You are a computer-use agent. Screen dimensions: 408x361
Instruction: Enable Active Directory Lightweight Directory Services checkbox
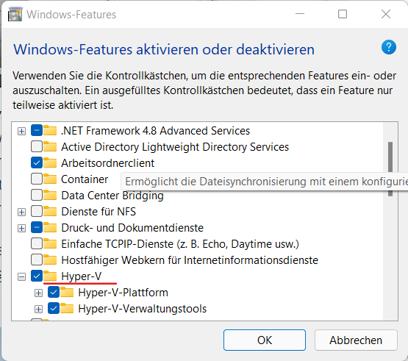37,147
